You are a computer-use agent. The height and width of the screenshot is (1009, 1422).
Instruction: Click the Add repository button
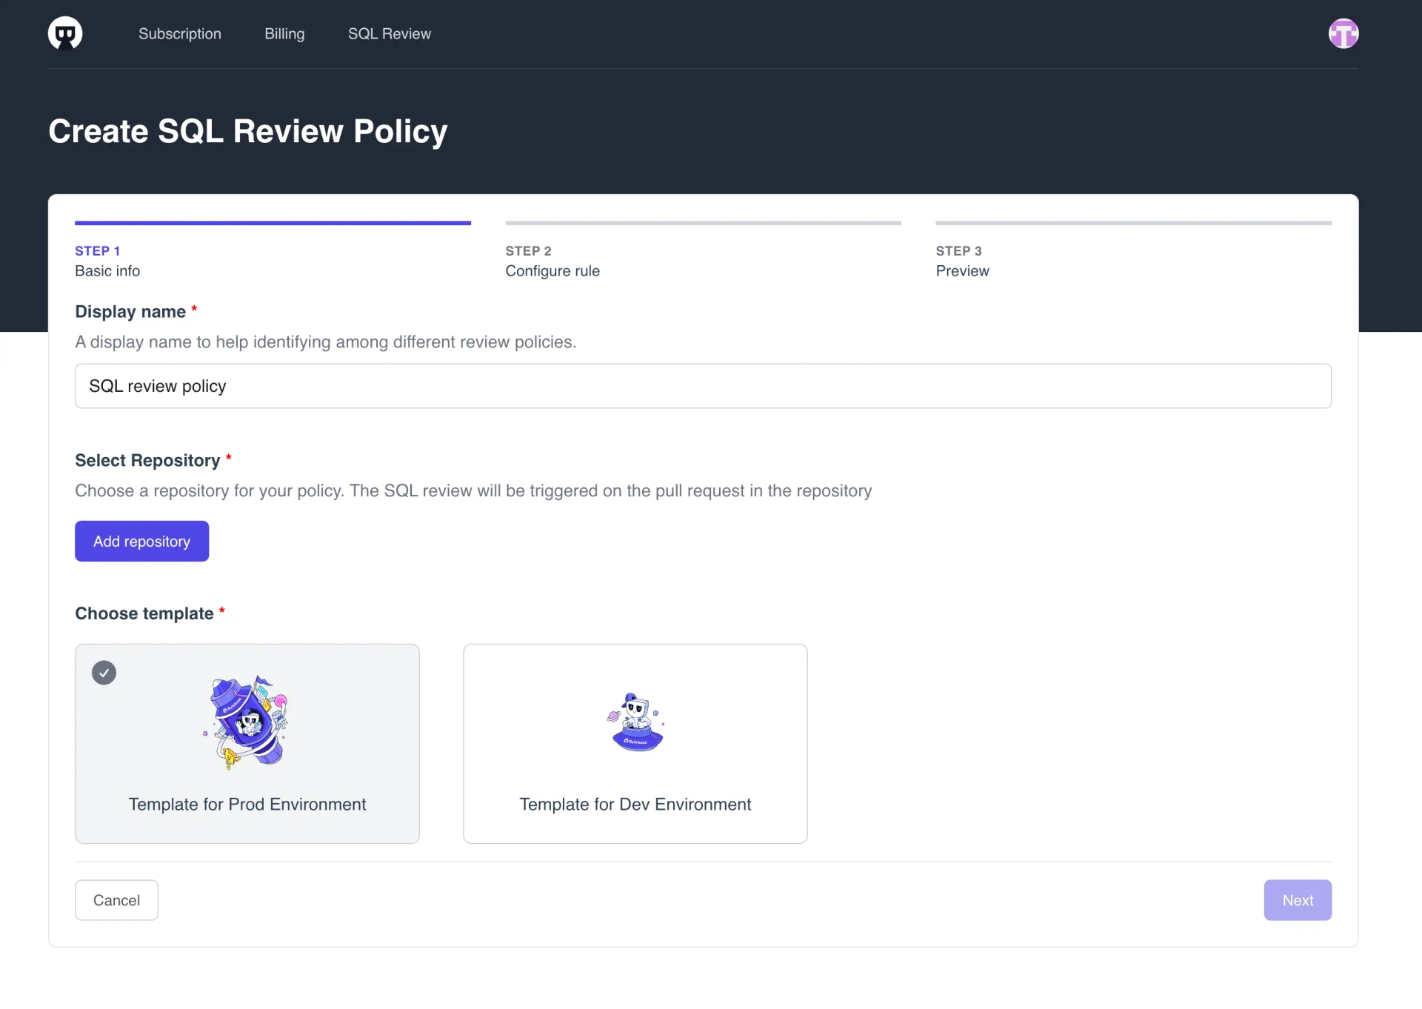142,541
